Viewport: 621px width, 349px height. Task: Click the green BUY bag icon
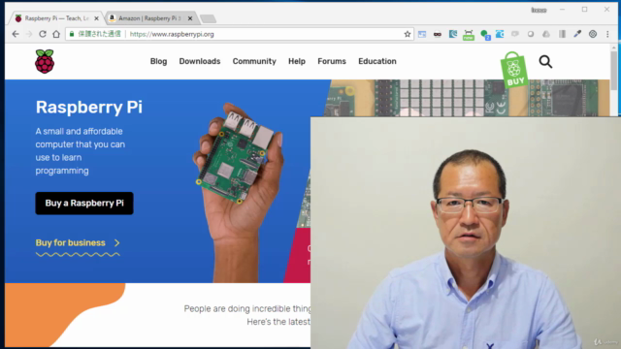[x=514, y=70]
